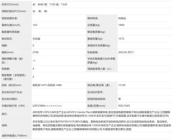Click the 说明 row description text
Viewport: 172px width, 140px height.
click(102, 125)
